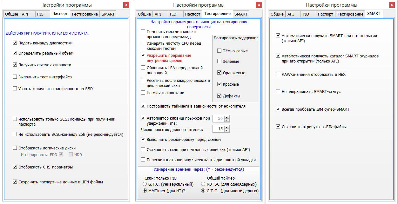Check 'RAW-значения отображать в HEX'

[x=278, y=74]
